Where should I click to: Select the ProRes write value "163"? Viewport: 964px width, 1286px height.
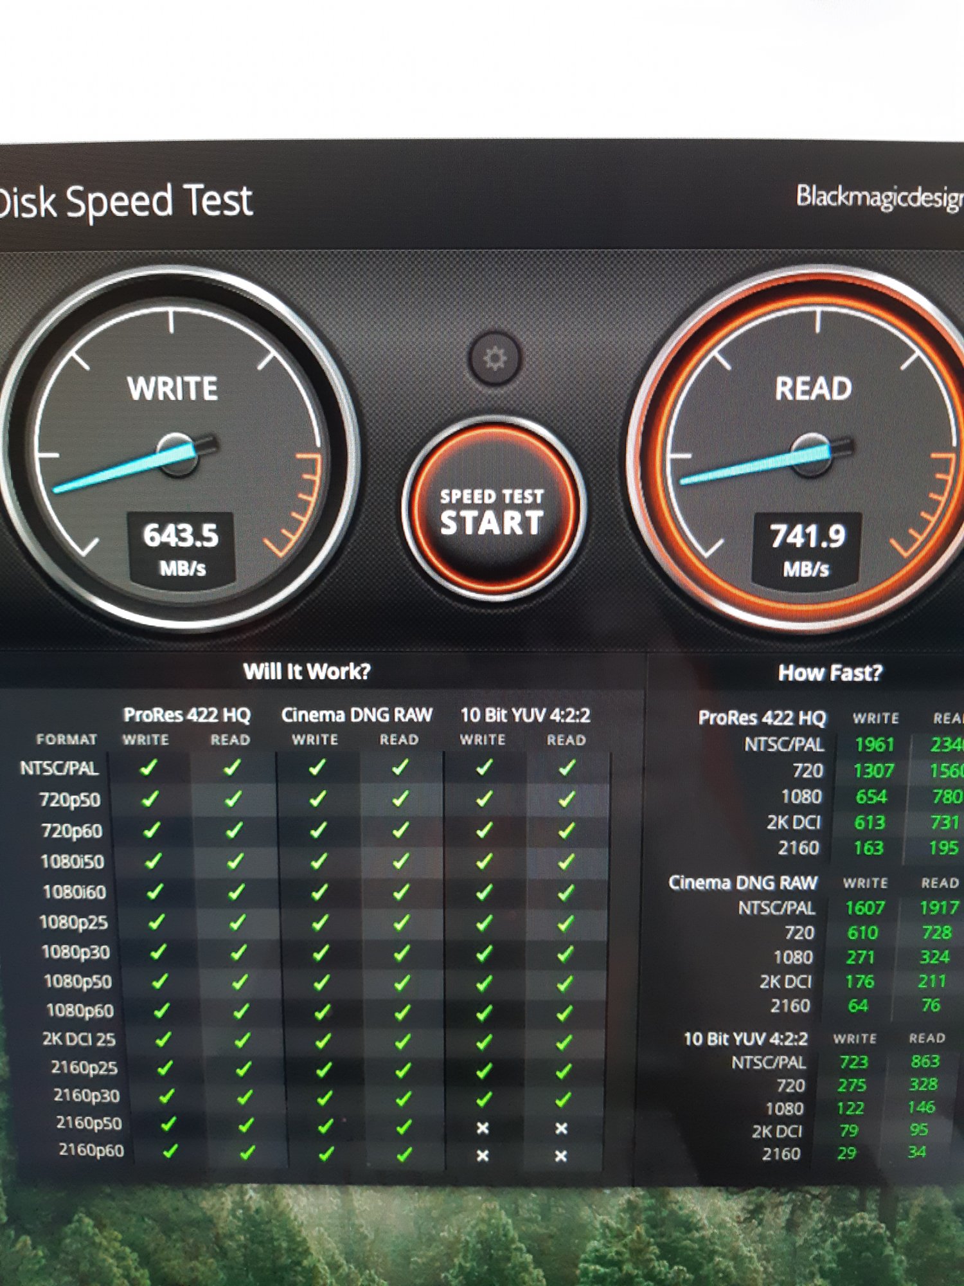click(x=868, y=848)
